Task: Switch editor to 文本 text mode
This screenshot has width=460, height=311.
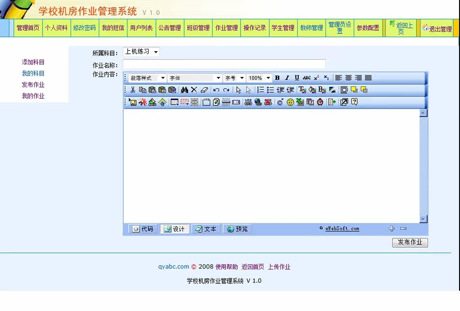Action: click(x=206, y=229)
